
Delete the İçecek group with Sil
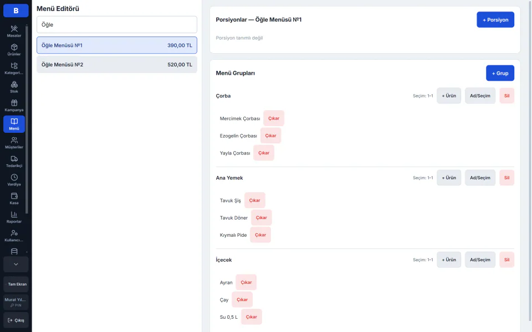507,260
